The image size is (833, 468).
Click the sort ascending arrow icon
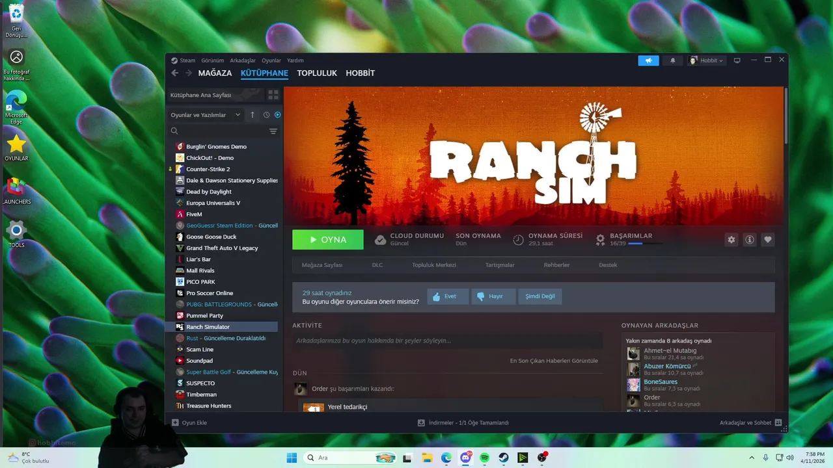[253, 115]
